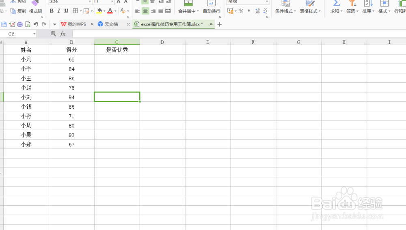This screenshot has height=230, width=406.
Task: Apply comma thousands separator style
Action: 248,11
